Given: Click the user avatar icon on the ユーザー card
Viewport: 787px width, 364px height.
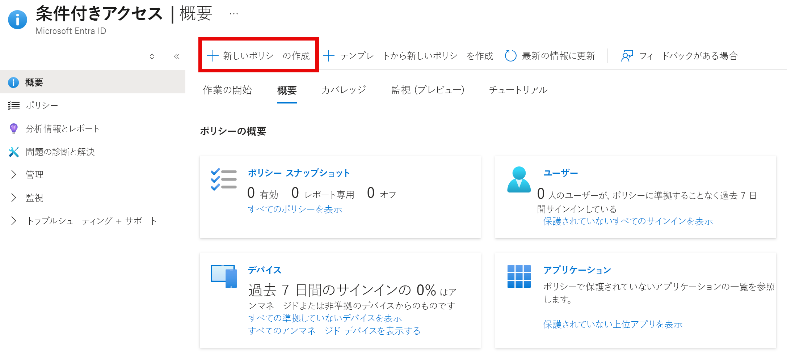Looking at the screenshot, I should [519, 179].
